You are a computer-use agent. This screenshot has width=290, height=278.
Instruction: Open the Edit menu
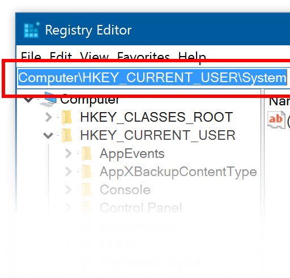coord(61,56)
